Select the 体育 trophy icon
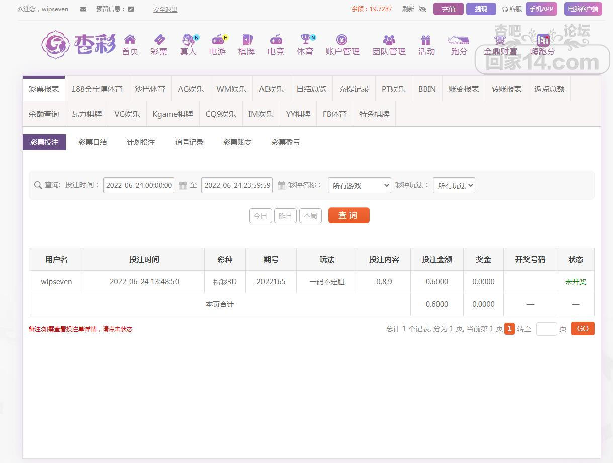This screenshot has width=613, height=463. pyautogui.click(x=305, y=40)
